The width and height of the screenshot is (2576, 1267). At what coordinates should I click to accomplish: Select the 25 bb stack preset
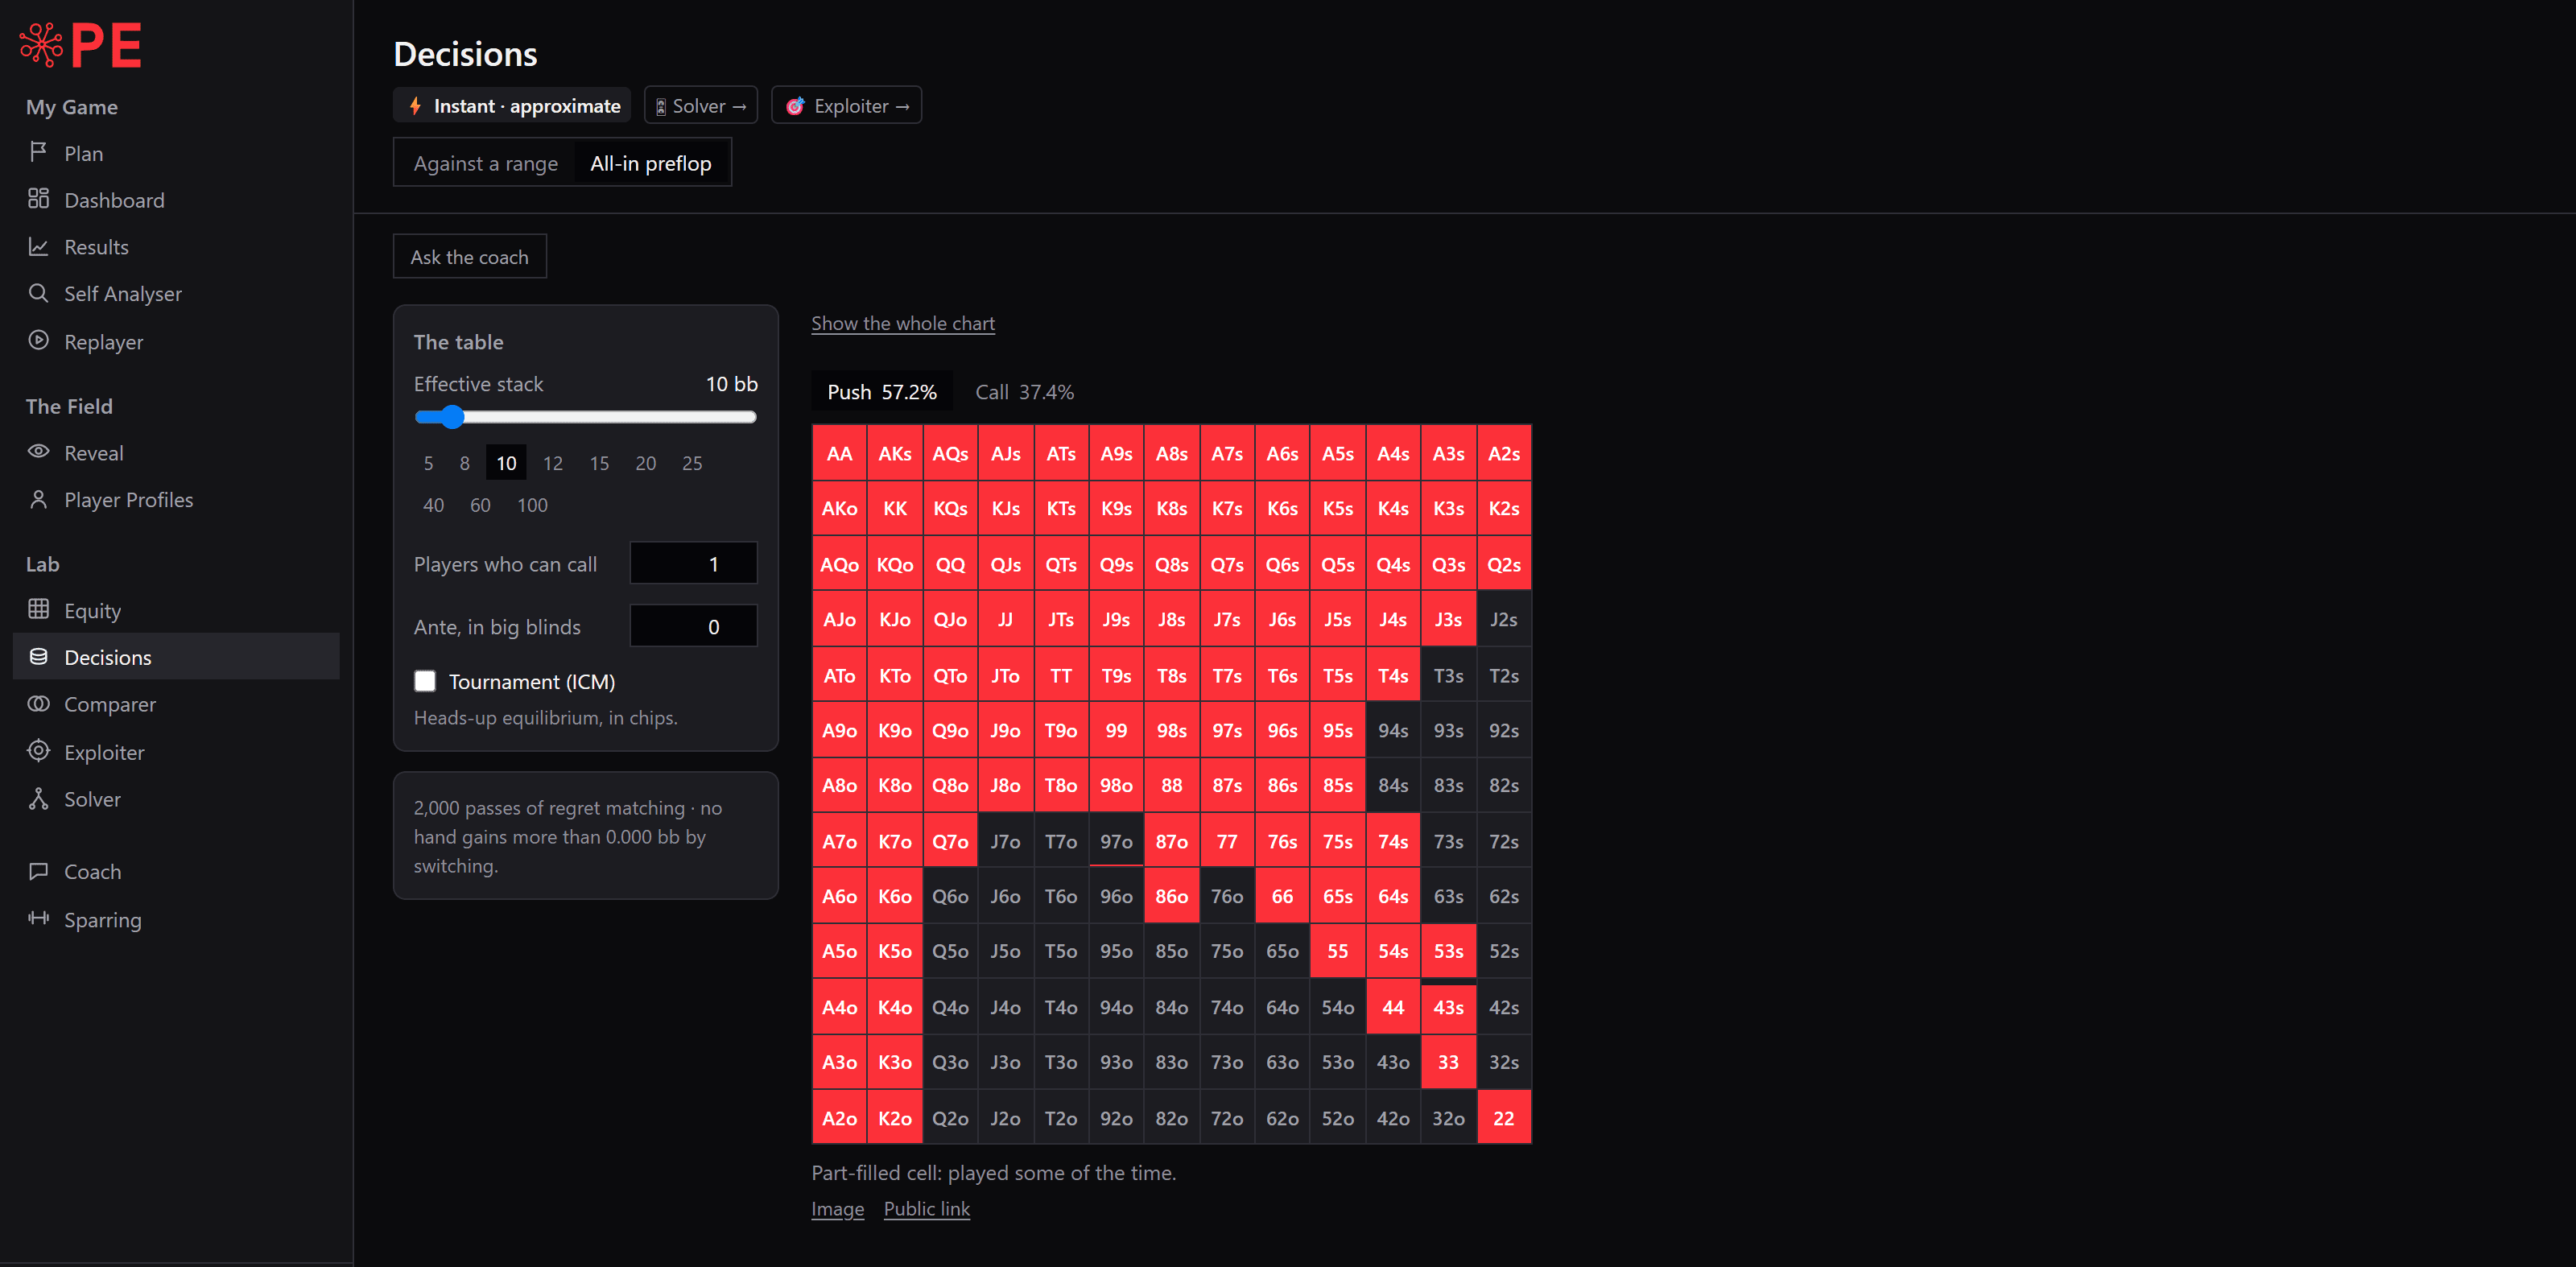692,463
